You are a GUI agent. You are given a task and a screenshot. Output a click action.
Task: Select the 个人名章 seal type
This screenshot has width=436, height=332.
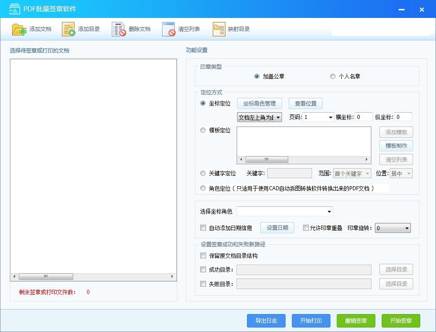click(x=333, y=76)
